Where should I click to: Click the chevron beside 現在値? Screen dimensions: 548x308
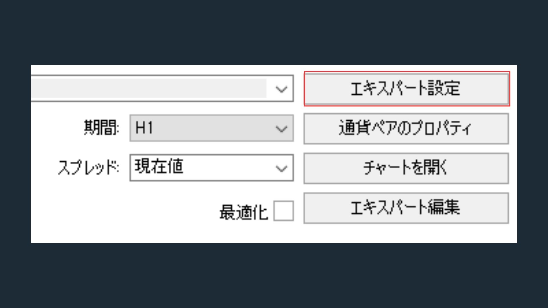coord(281,169)
